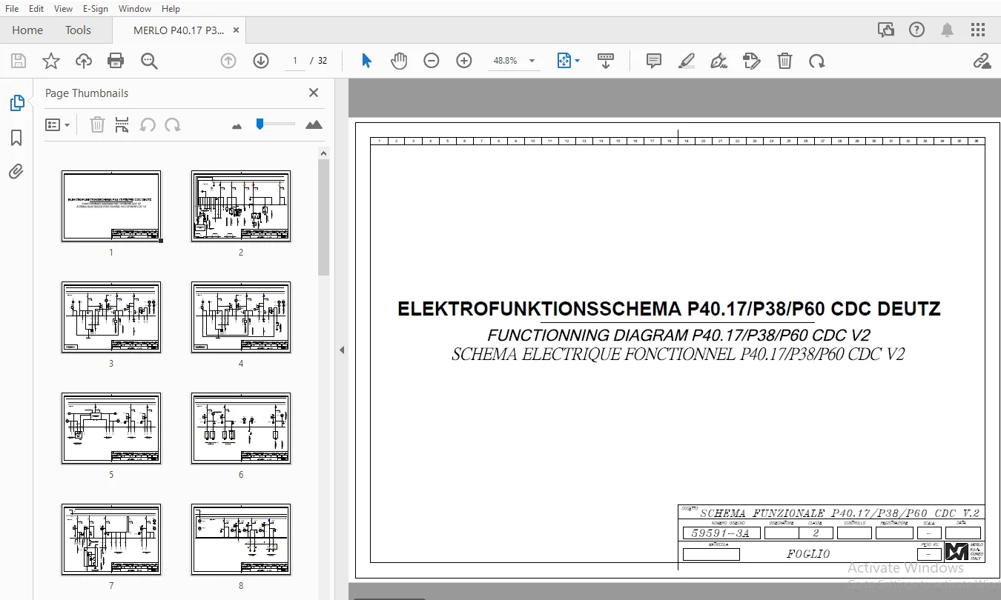Reduce thumbnail size with small mountain icon
This screenshot has width=1001, height=600.
tap(237, 127)
